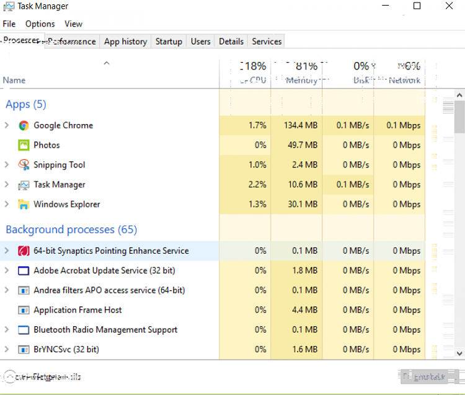Click Task Manager's 0.1 MB/s disk value
This screenshot has width=465, height=395.
(353, 185)
